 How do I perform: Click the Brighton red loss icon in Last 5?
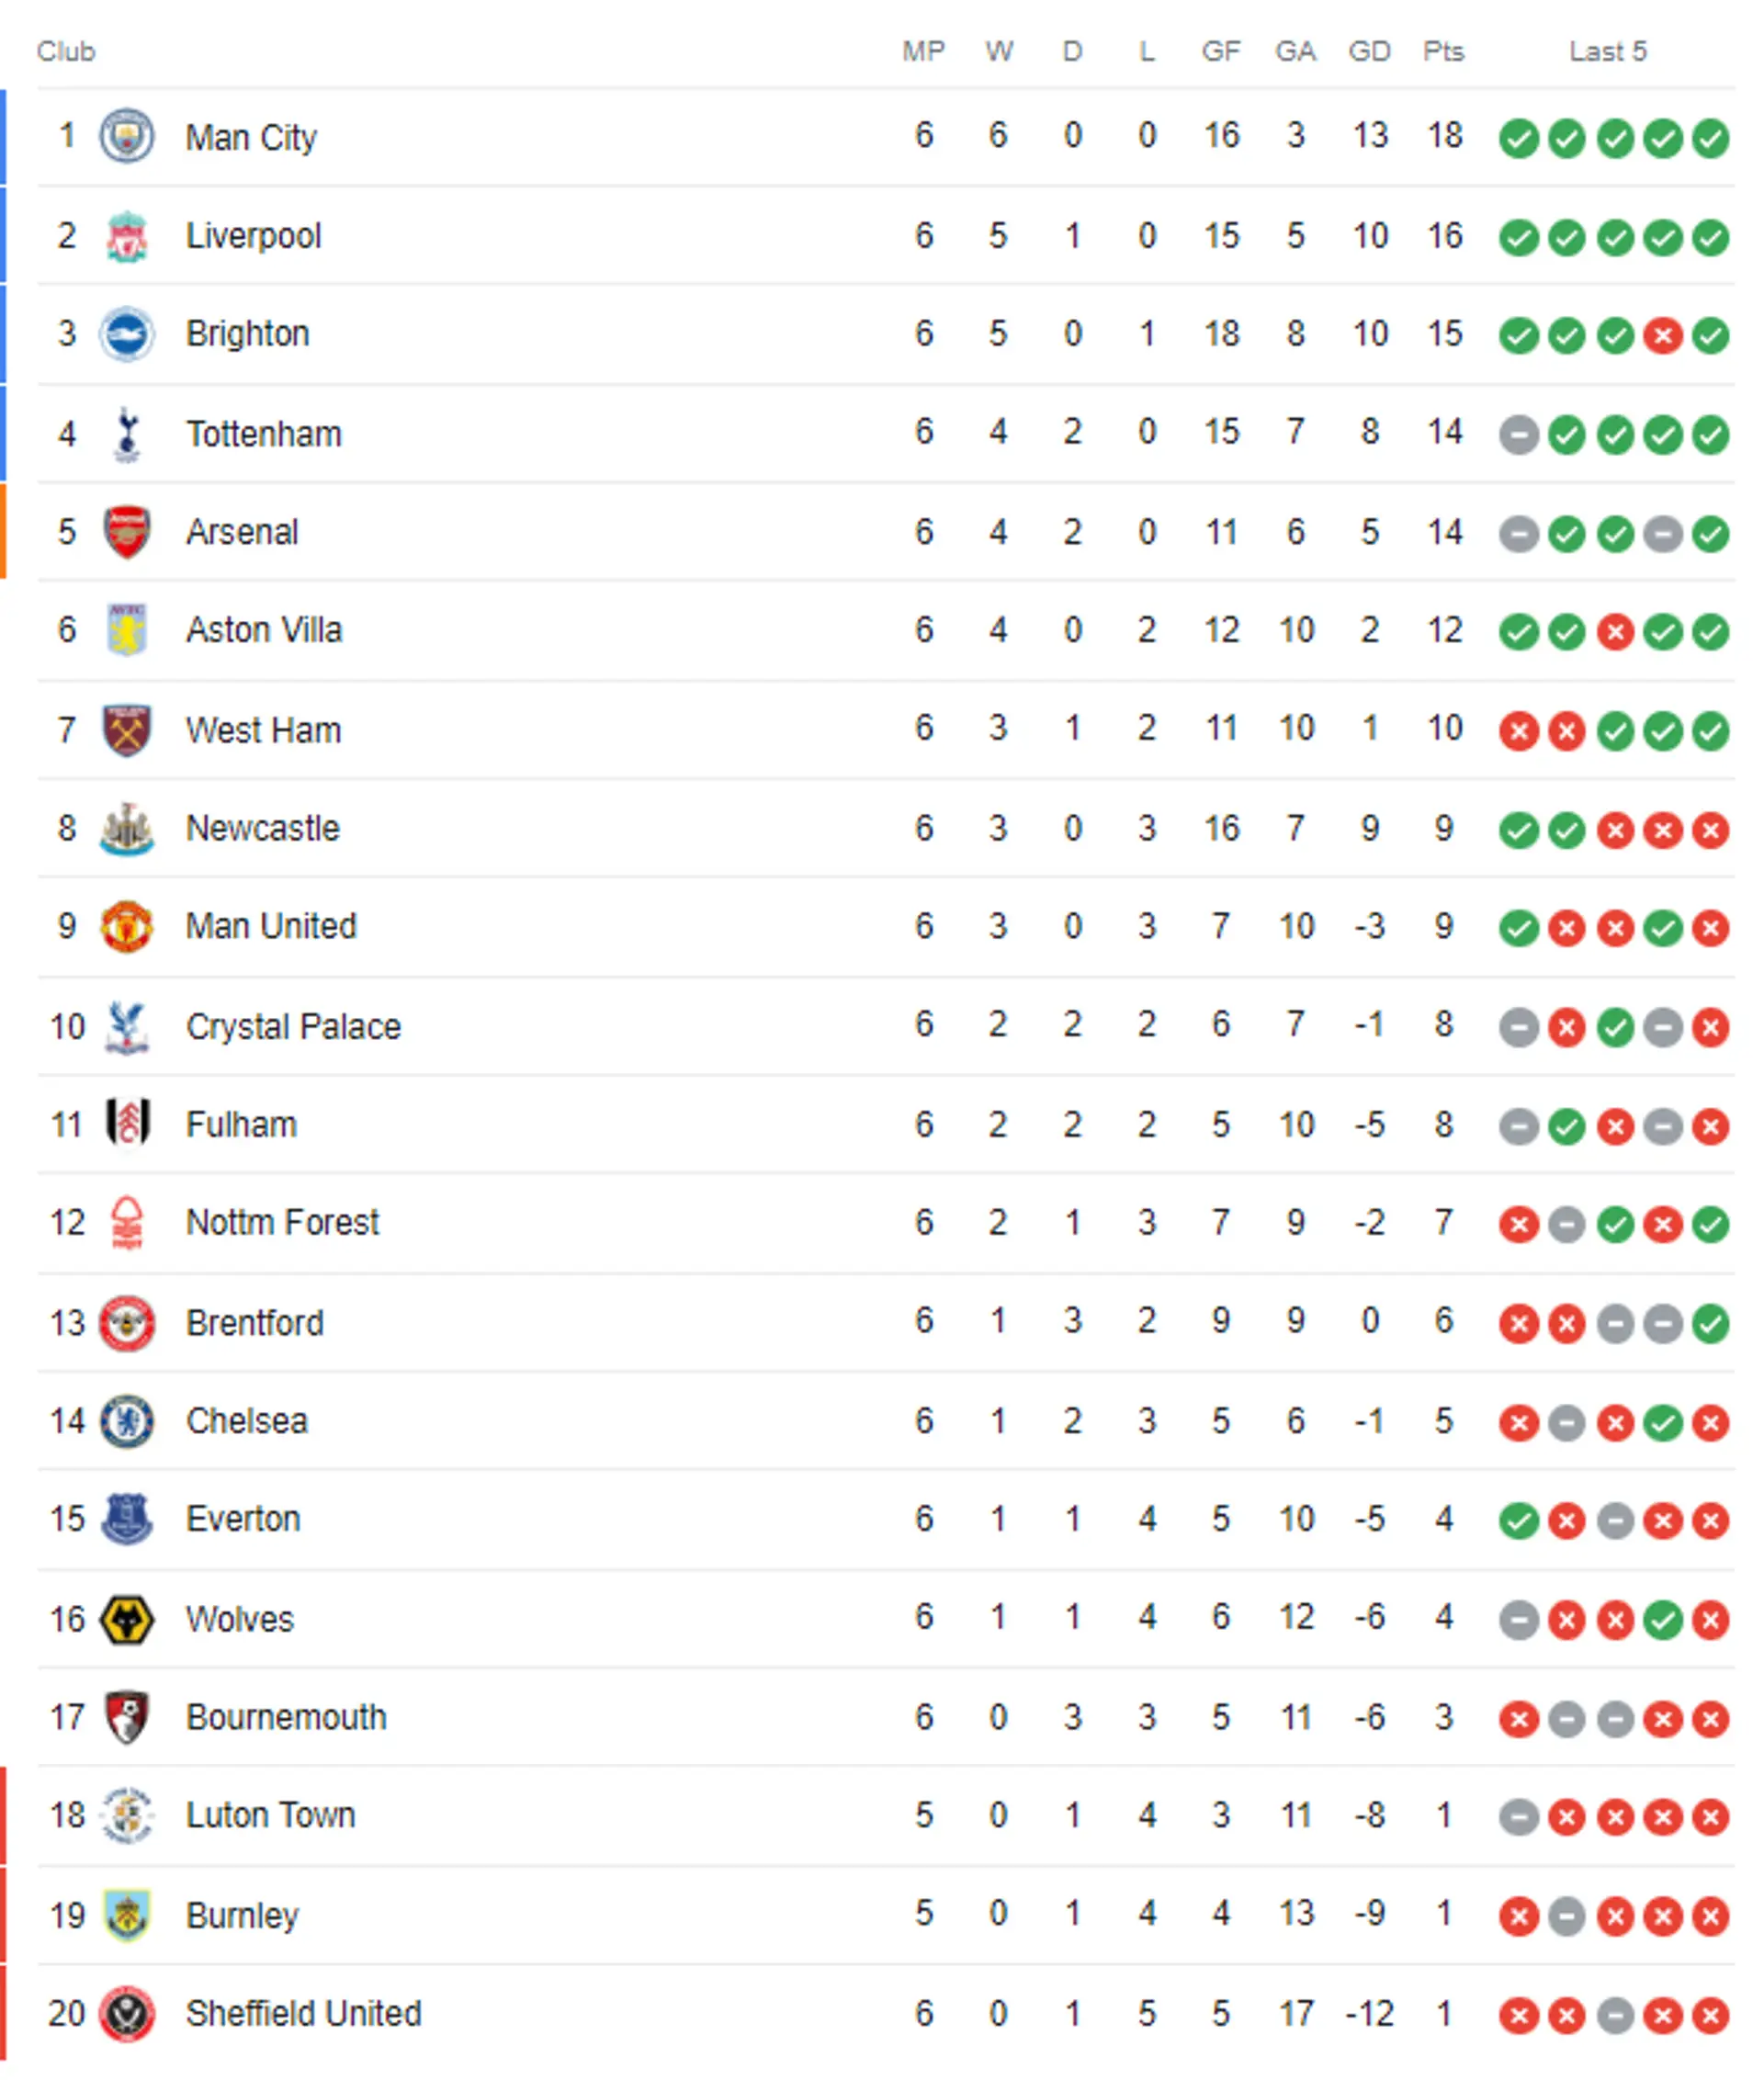[x=1663, y=336]
